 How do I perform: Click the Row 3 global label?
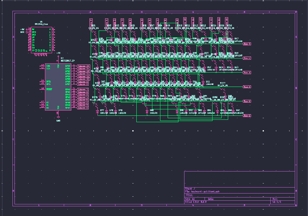(247, 87)
